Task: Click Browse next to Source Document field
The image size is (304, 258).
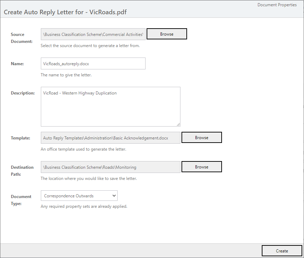Action: click(166, 34)
